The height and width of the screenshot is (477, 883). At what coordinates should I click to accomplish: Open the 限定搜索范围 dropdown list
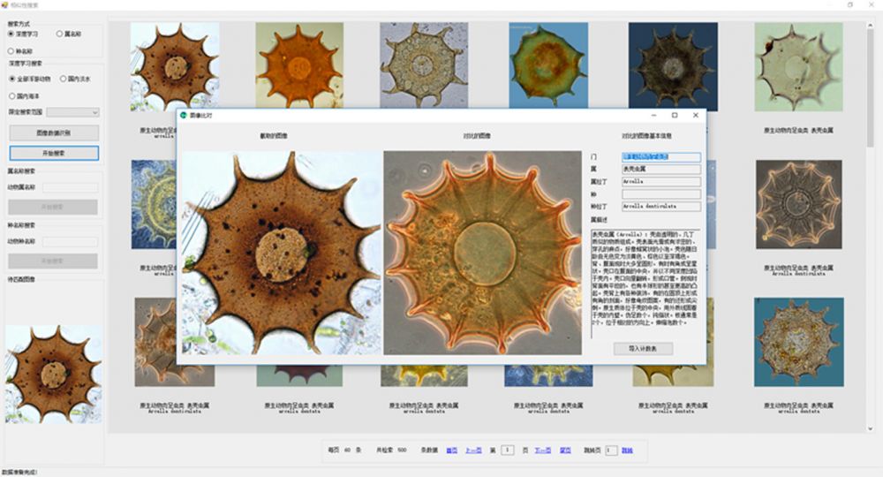tap(73, 112)
